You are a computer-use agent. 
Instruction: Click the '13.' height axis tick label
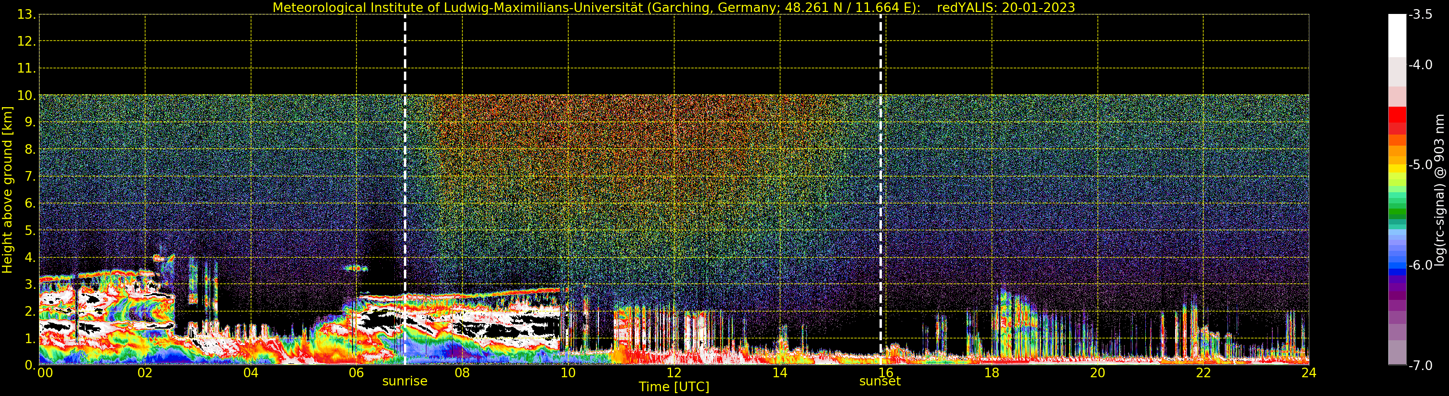(x=26, y=14)
